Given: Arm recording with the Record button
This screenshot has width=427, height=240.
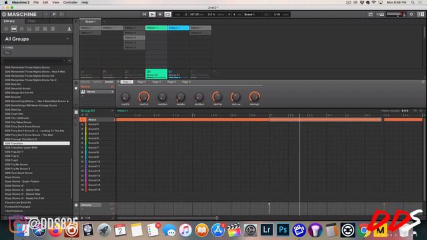Looking at the screenshot, I should coord(160,15).
